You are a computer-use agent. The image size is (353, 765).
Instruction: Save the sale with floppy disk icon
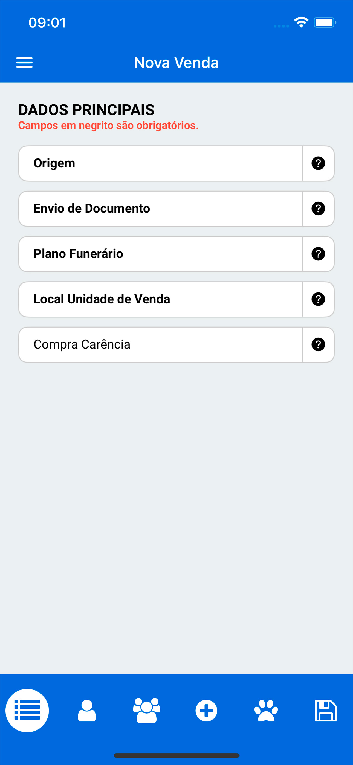[x=325, y=711]
